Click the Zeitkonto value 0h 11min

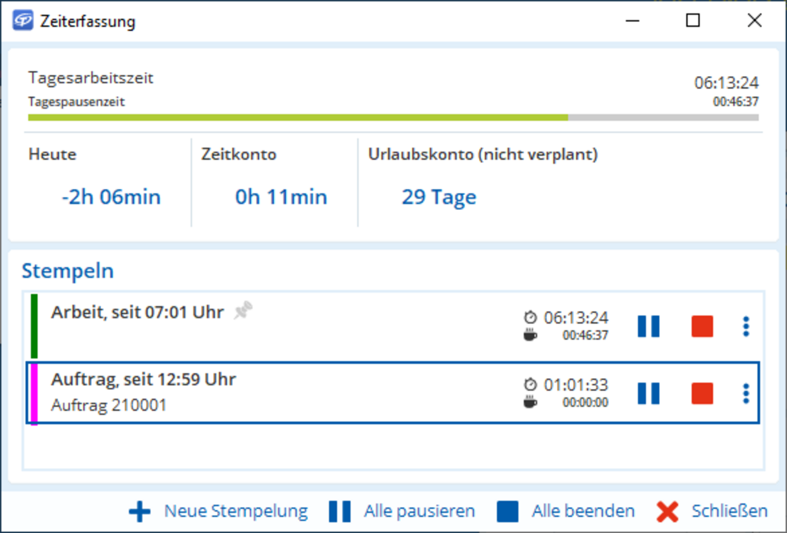coord(281,197)
